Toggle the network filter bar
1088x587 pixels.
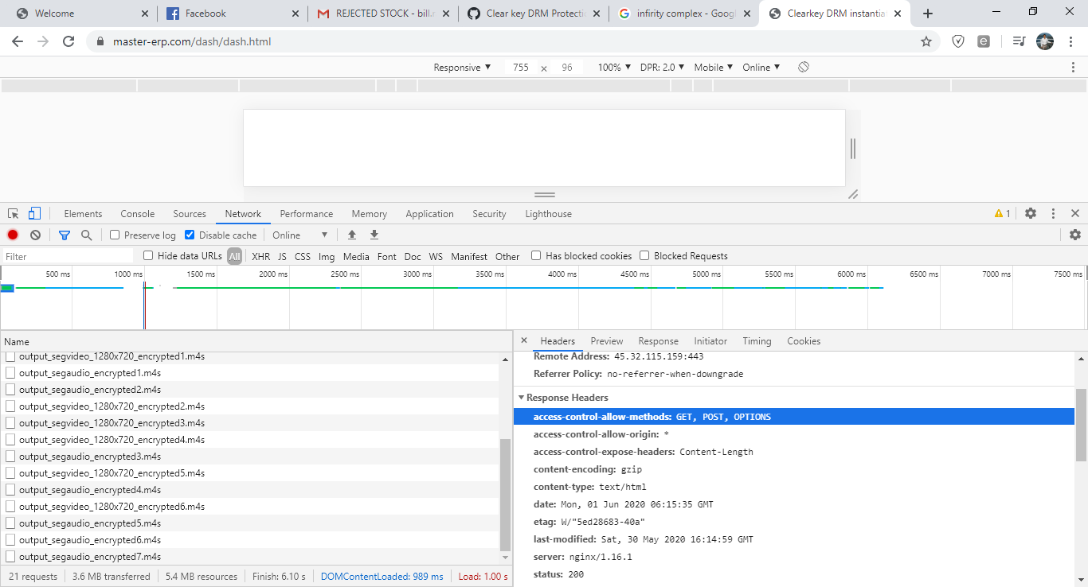pos(65,235)
